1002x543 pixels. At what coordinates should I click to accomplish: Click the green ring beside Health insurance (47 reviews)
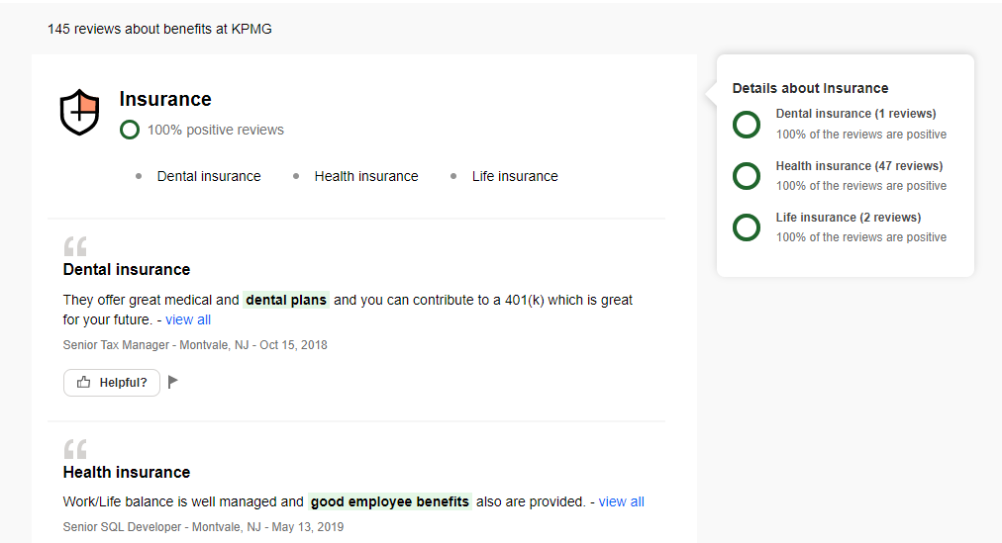click(747, 176)
